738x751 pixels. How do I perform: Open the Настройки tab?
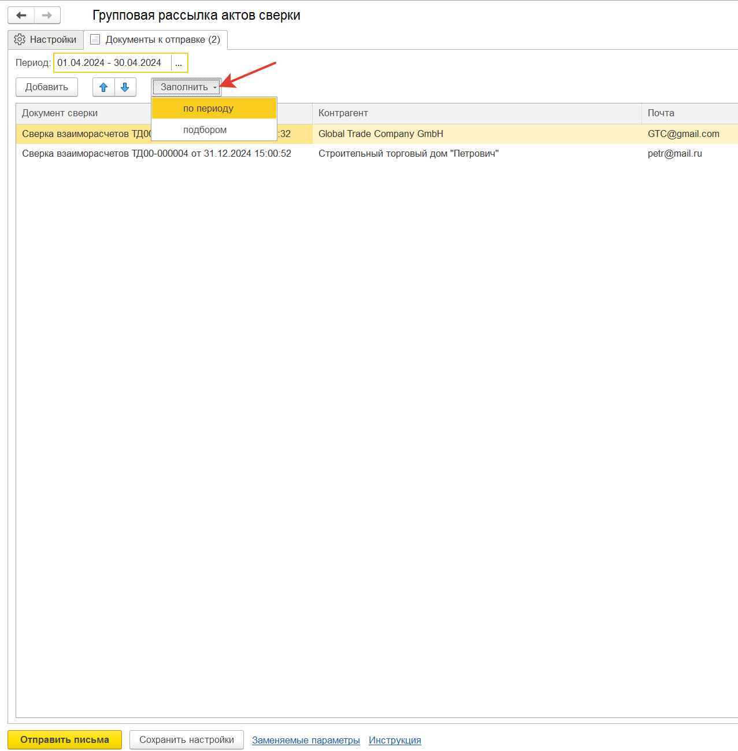tap(46, 39)
